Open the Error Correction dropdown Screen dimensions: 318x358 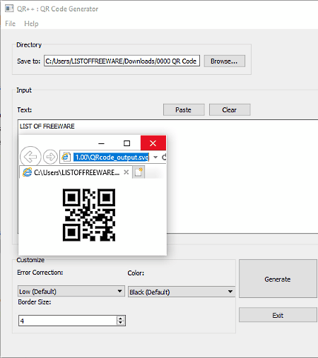(x=71, y=292)
